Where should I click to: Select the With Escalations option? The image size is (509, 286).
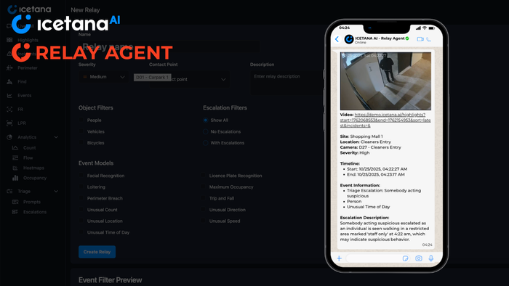pos(206,143)
